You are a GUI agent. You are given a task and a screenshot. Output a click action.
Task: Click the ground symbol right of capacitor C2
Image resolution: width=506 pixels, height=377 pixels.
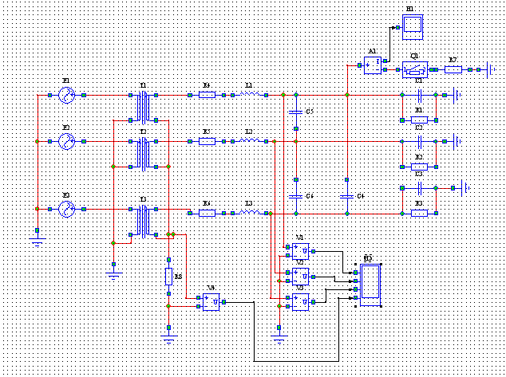(457, 141)
